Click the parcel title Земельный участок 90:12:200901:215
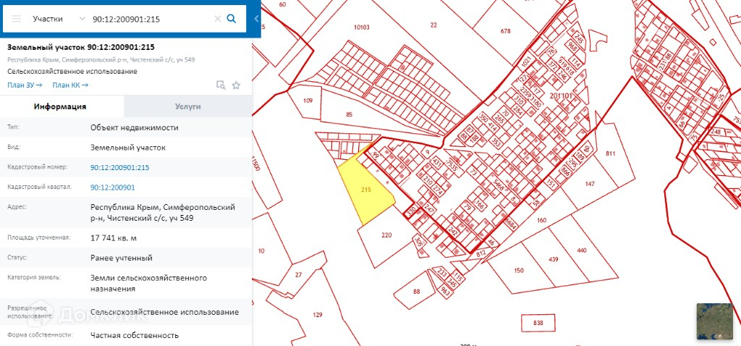Viewport: 741px width, 346px height. coord(81,47)
